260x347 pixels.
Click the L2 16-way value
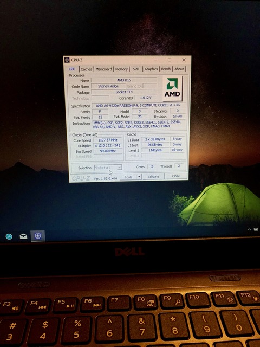[177, 150]
